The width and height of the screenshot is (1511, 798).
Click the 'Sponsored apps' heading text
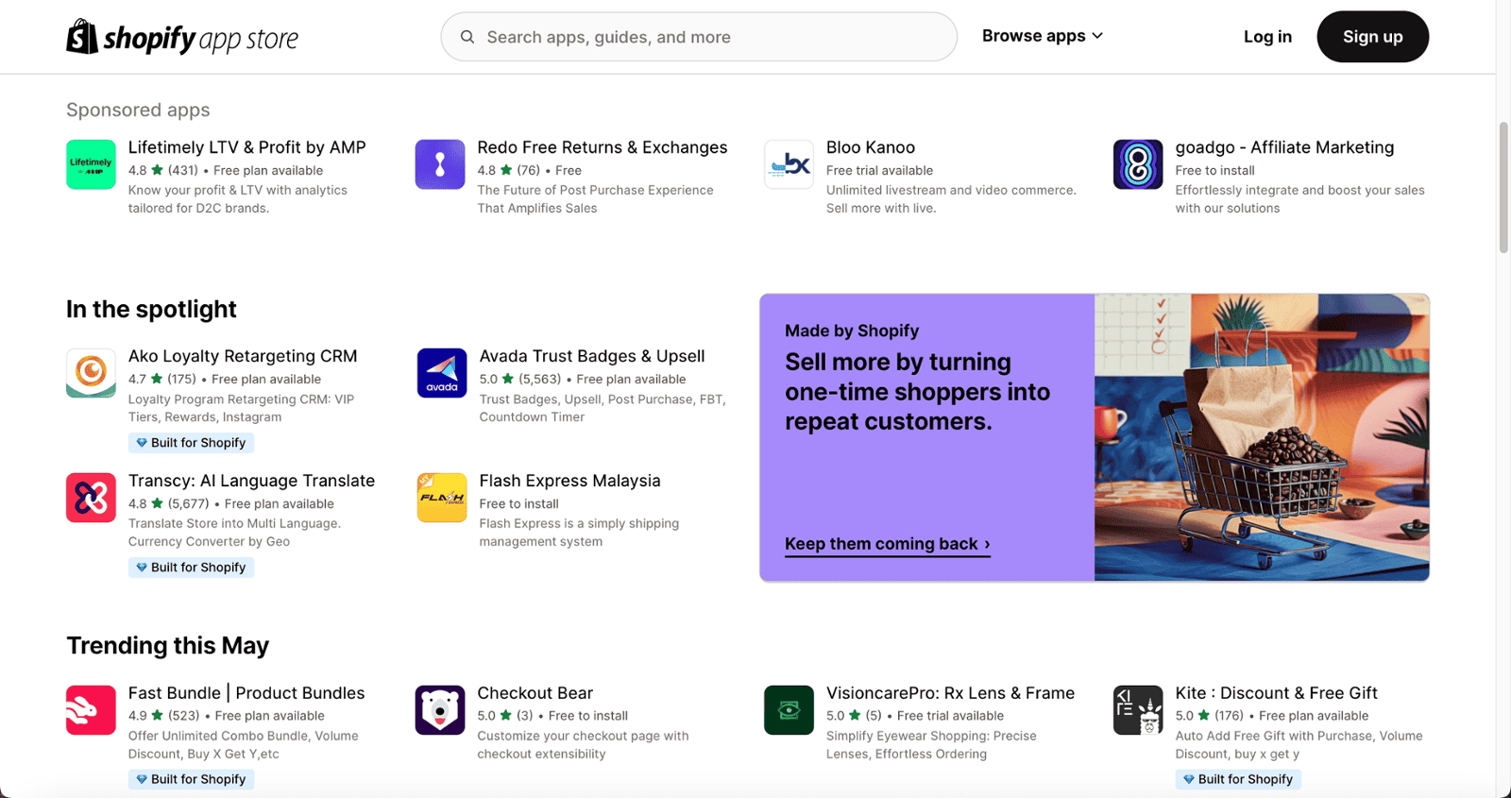click(138, 110)
